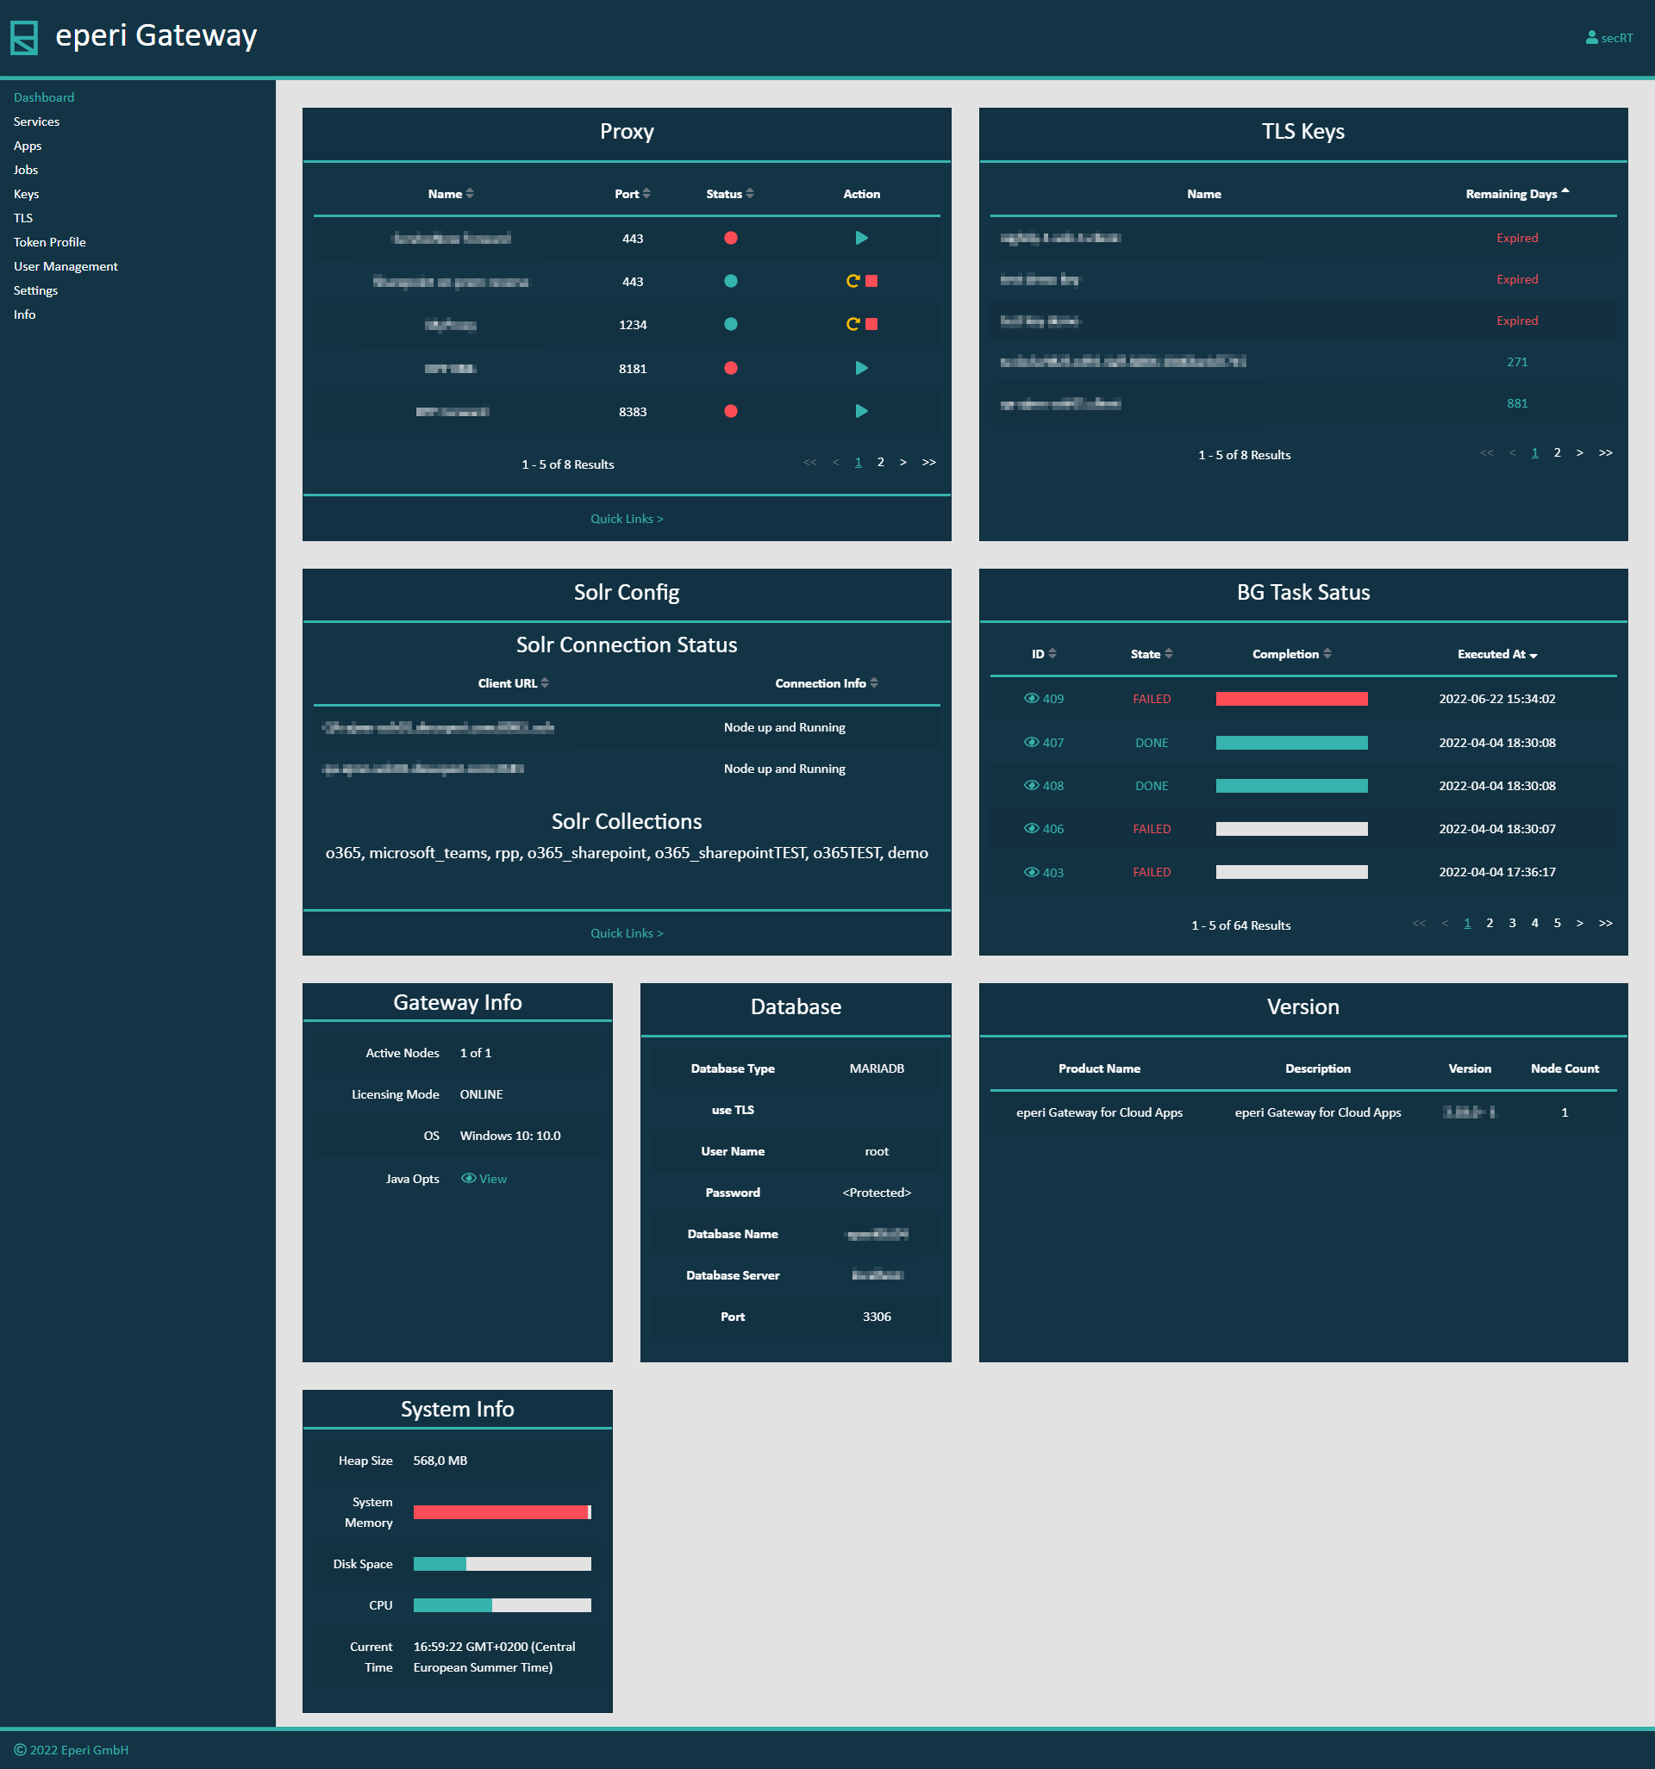Go to page 5 of BG Task results
This screenshot has height=1769, width=1655.
point(1557,924)
